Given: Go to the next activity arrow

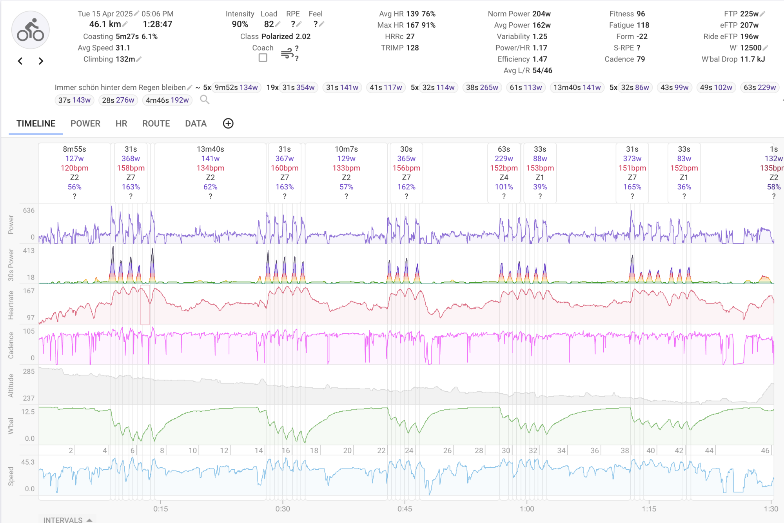Looking at the screenshot, I should tap(41, 61).
